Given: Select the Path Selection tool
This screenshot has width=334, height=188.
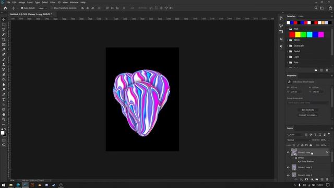Looking at the screenshot, I should pos(4,104).
